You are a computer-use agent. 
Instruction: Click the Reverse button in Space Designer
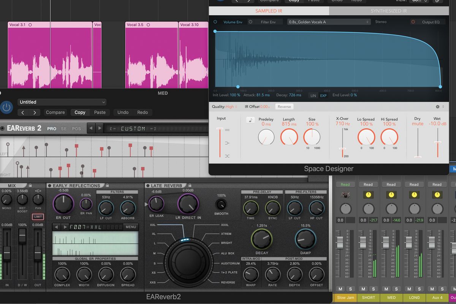[284, 107]
